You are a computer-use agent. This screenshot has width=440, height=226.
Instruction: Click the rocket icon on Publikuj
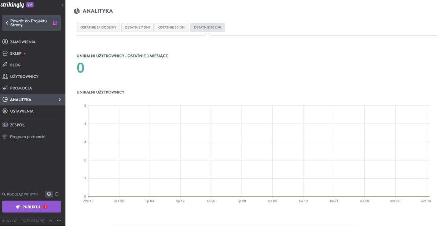pyautogui.click(x=18, y=207)
